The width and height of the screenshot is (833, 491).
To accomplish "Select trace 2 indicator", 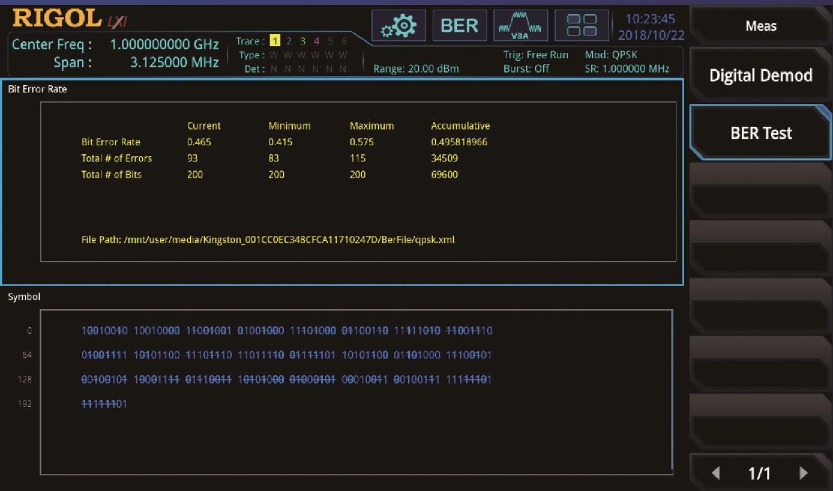I will click(x=289, y=41).
